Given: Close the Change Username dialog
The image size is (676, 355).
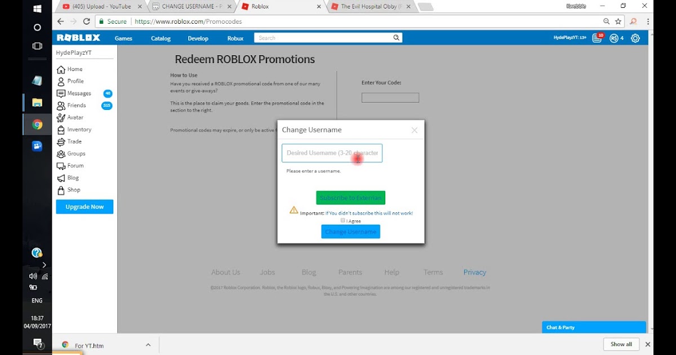Looking at the screenshot, I should 415,130.
